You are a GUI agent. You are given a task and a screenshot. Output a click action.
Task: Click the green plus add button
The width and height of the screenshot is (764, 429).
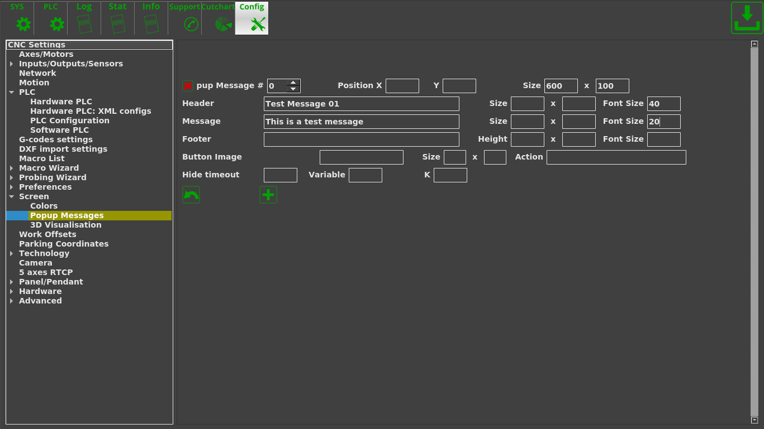click(268, 195)
